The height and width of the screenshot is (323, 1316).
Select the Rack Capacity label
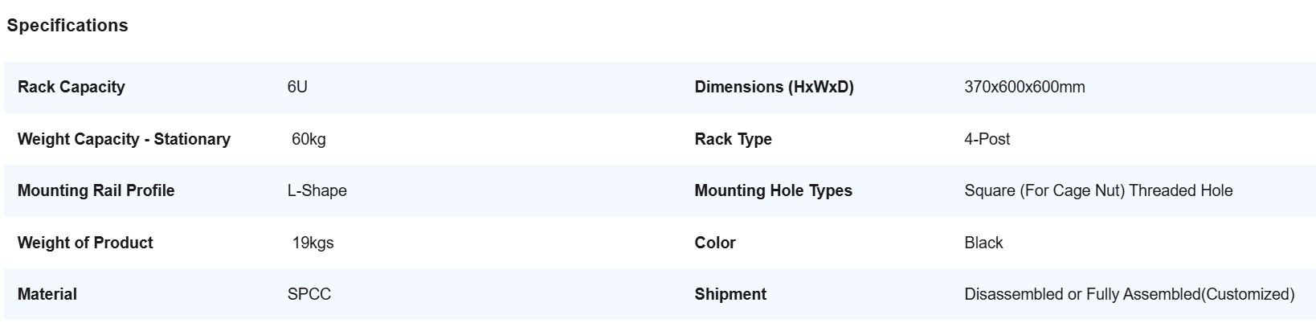(x=72, y=87)
